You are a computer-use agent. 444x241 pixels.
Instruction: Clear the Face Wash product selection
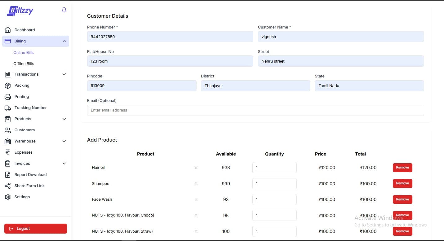pyautogui.click(x=196, y=199)
